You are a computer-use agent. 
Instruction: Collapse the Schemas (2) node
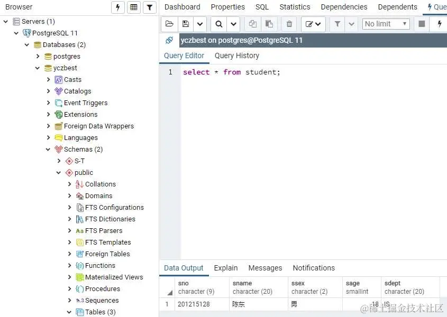point(48,149)
